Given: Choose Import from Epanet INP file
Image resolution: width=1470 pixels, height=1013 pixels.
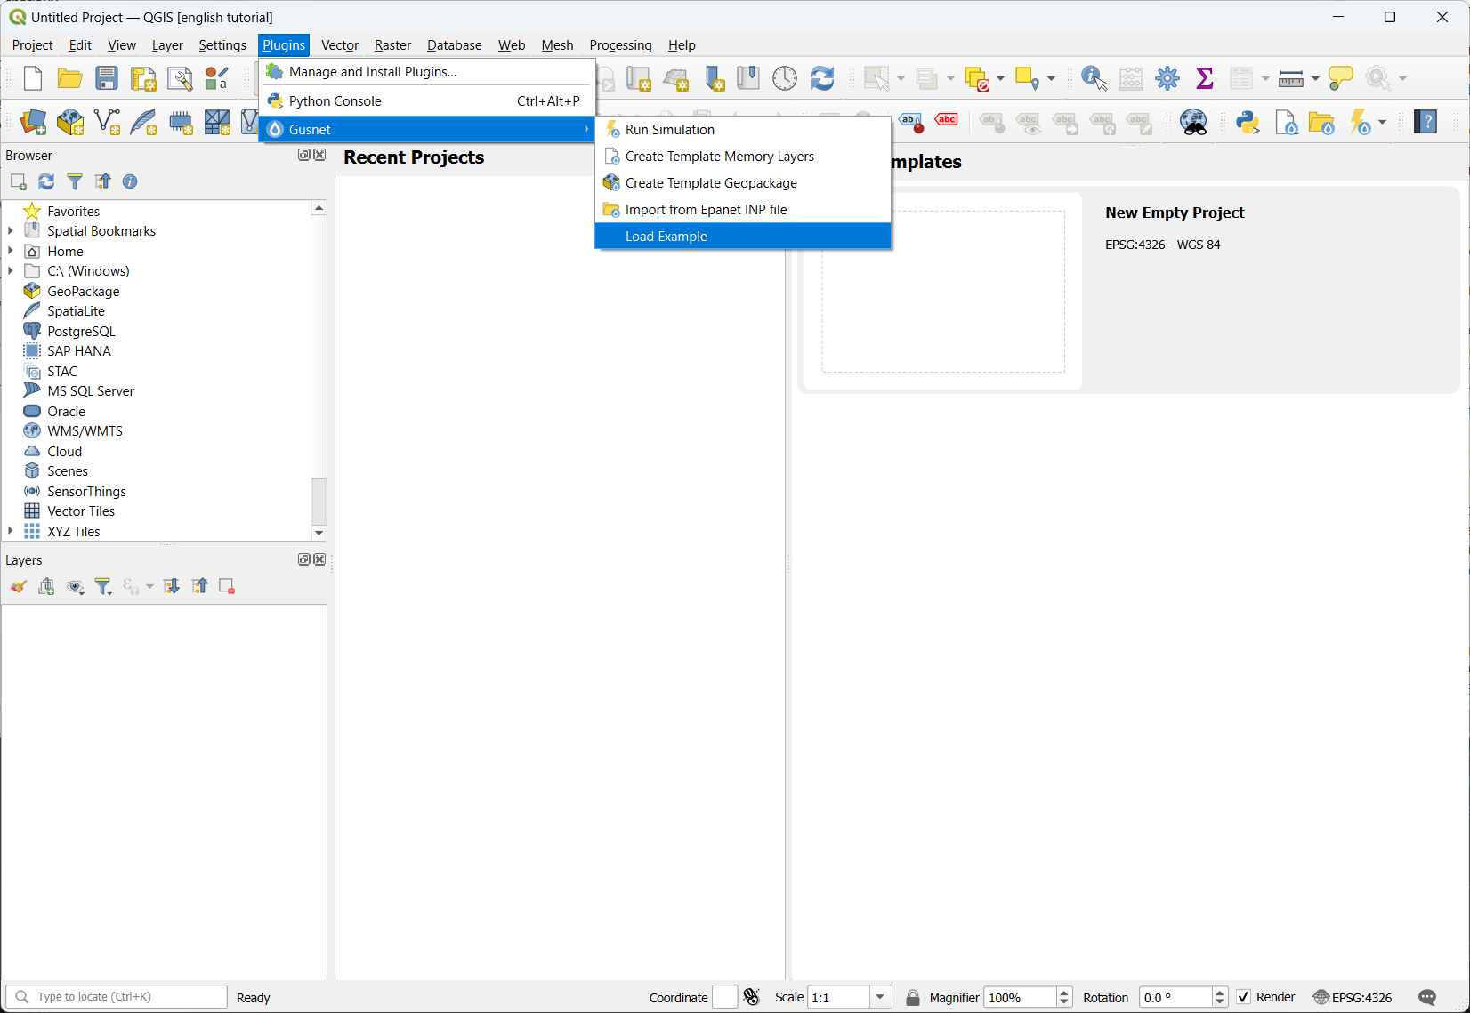Looking at the screenshot, I should pyautogui.click(x=706, y=210).
